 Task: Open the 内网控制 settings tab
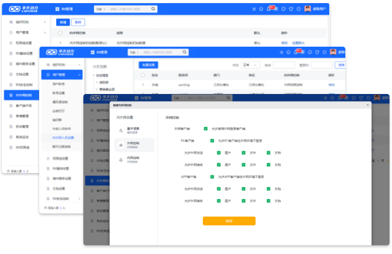point(133,159)
